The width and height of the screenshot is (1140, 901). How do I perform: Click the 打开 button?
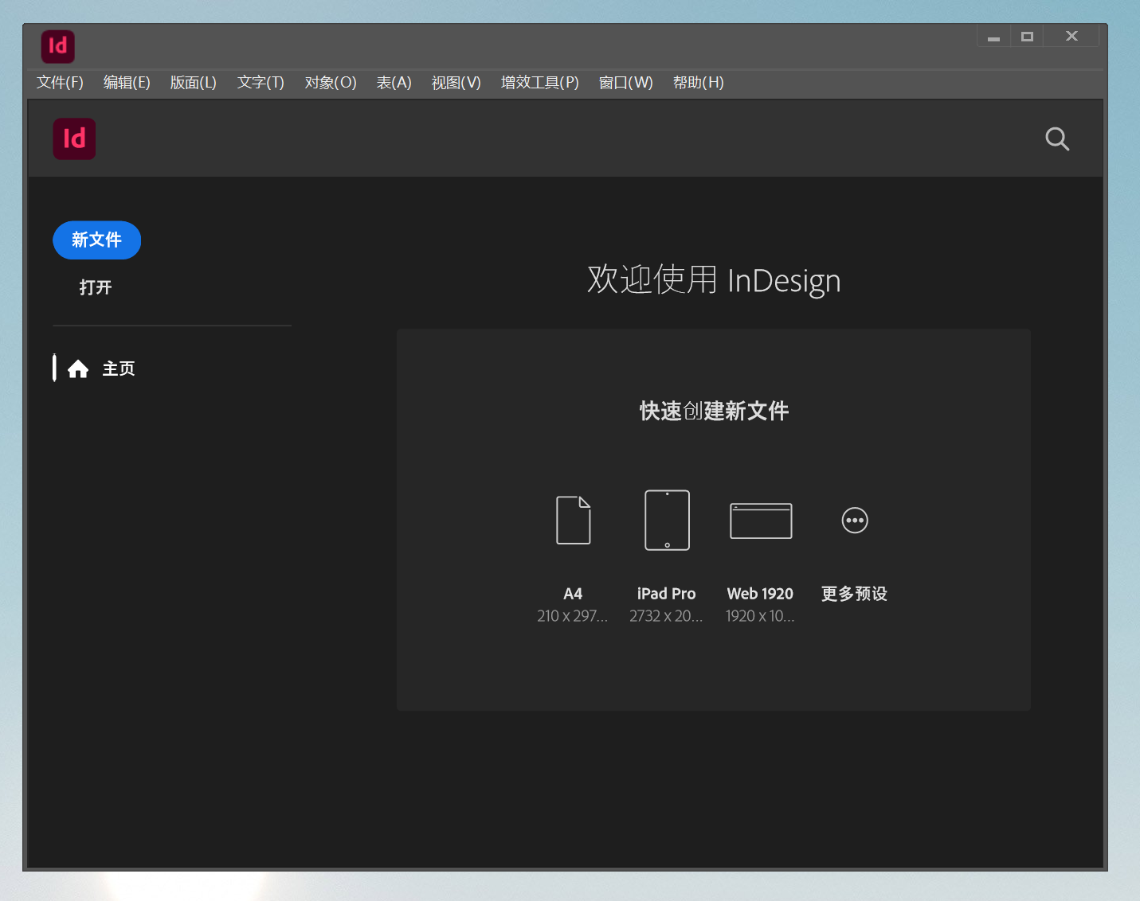click(x=96, y=287)
